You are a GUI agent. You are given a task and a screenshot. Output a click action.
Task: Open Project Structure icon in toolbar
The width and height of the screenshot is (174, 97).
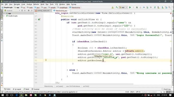coord(166,7)
